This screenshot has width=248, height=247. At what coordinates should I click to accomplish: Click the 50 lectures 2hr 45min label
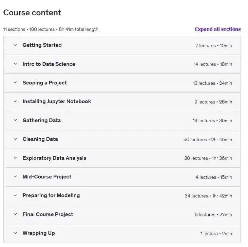point(208,139)
